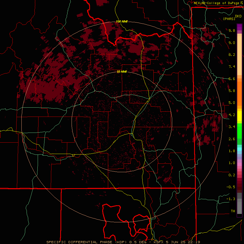The image size is (244, 244).
Task: Click the -0.5 scale value
Action: point(231,187)
